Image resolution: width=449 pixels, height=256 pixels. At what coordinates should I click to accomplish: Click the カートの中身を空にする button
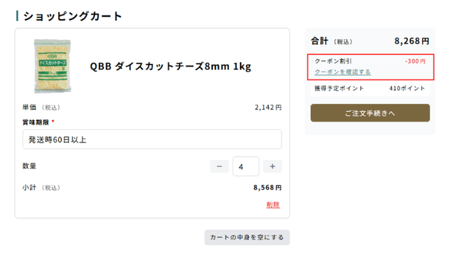(x=247, y=237)
